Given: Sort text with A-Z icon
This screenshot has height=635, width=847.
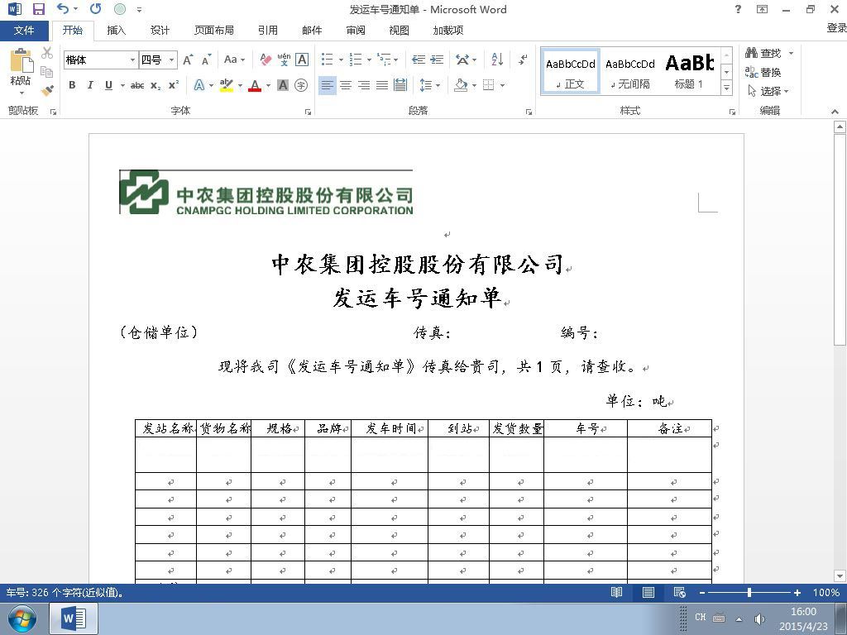Looking at the screenshot, I should tap(497, 60).
